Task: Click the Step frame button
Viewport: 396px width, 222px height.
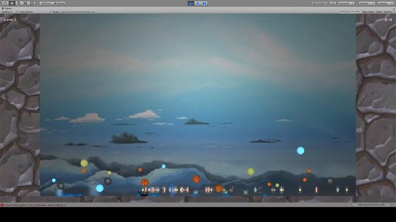Action: [x=204, y=3]
